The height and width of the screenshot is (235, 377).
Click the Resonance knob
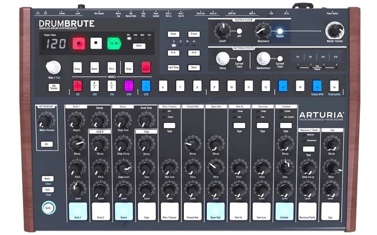(x=263, y=31)
